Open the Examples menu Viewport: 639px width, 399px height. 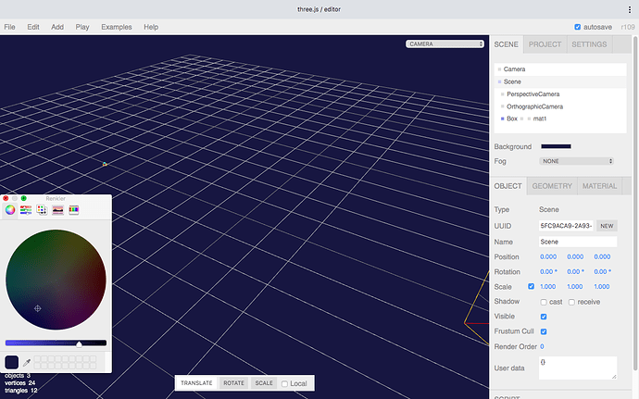tap(116, 27)
